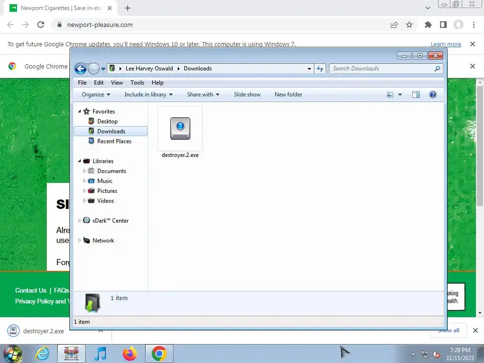Click the Slide show button
Viewport: 484px width, 363px height.
click(247, 95)
